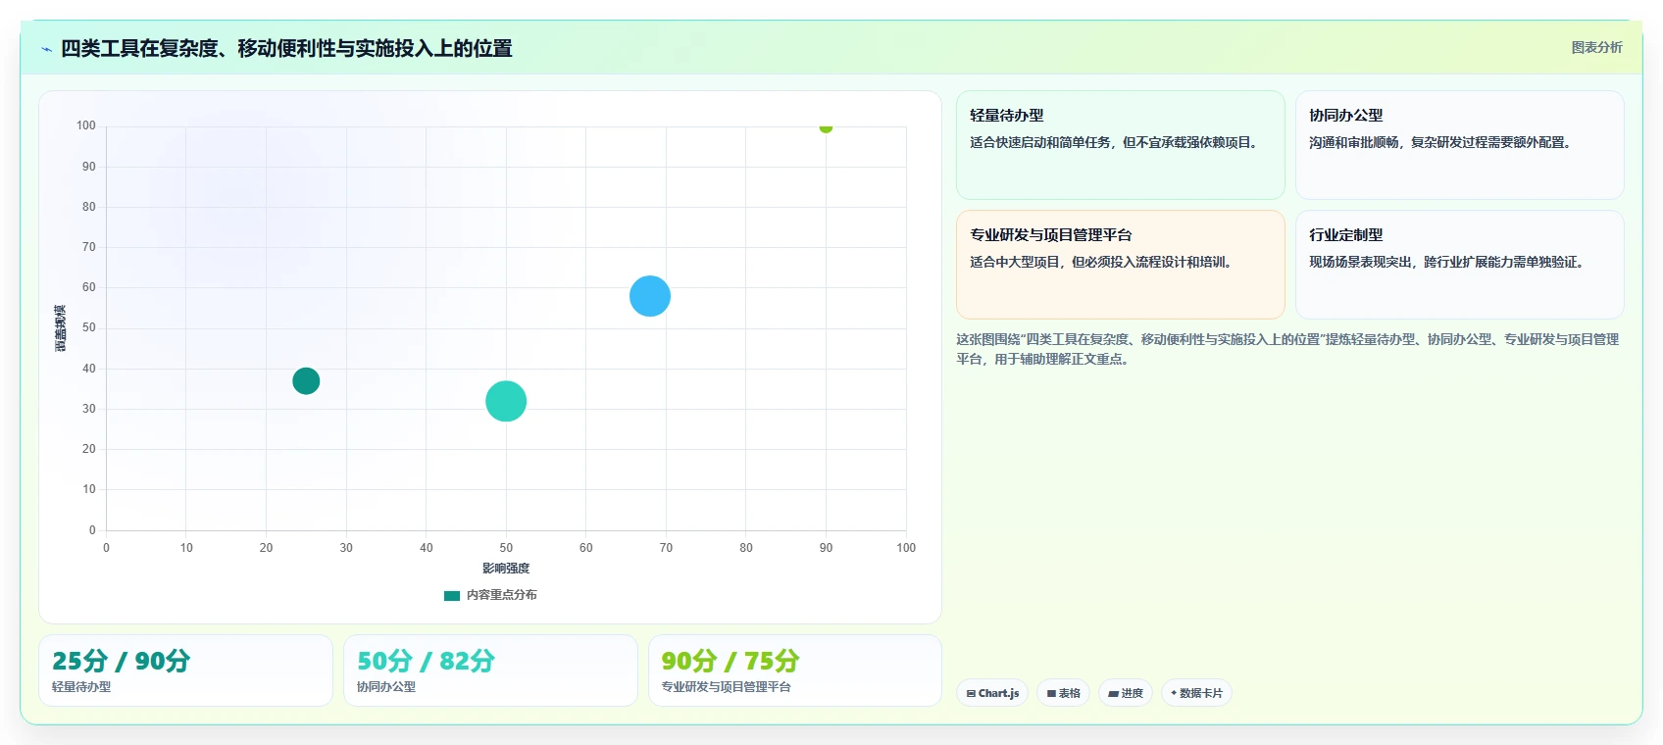Click the 90分 / 75分 score card
This screenshot has width=1663, height=745.
[795, 670]
